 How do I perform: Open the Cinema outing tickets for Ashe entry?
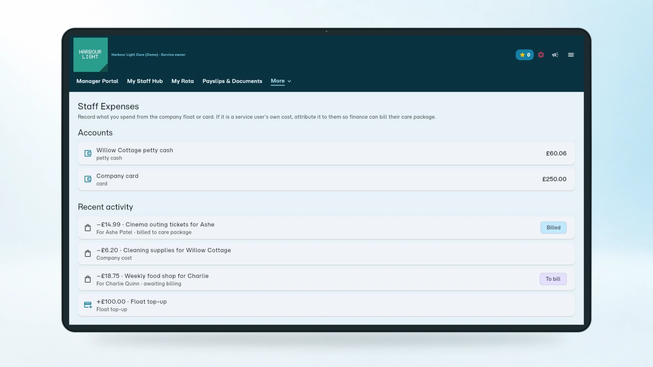[326, 228]
